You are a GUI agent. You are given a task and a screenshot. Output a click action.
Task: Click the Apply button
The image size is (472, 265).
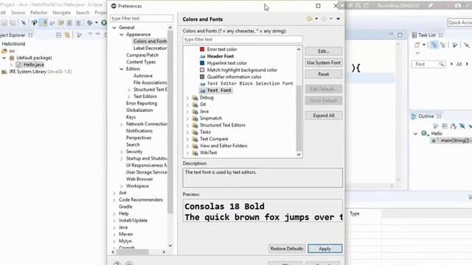[324, 249]
